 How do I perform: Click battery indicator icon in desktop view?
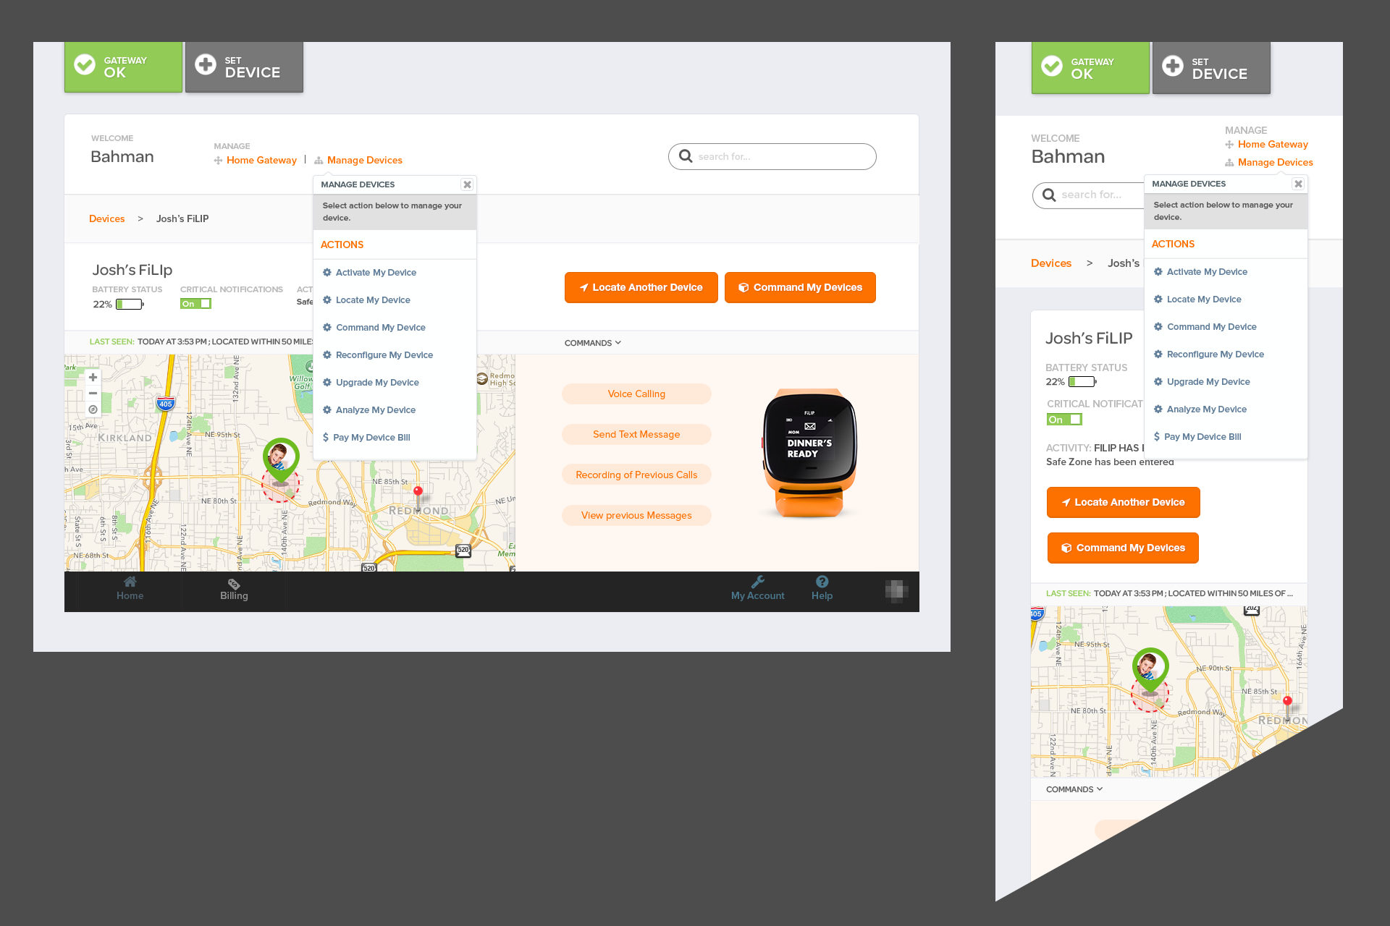(x=130, y=305)
